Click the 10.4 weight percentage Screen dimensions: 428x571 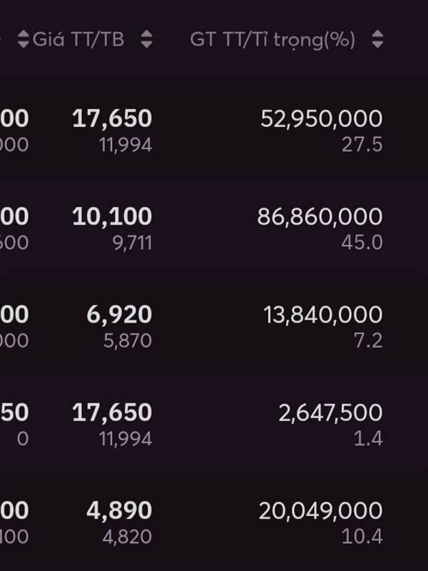click(x=362, y=537)
